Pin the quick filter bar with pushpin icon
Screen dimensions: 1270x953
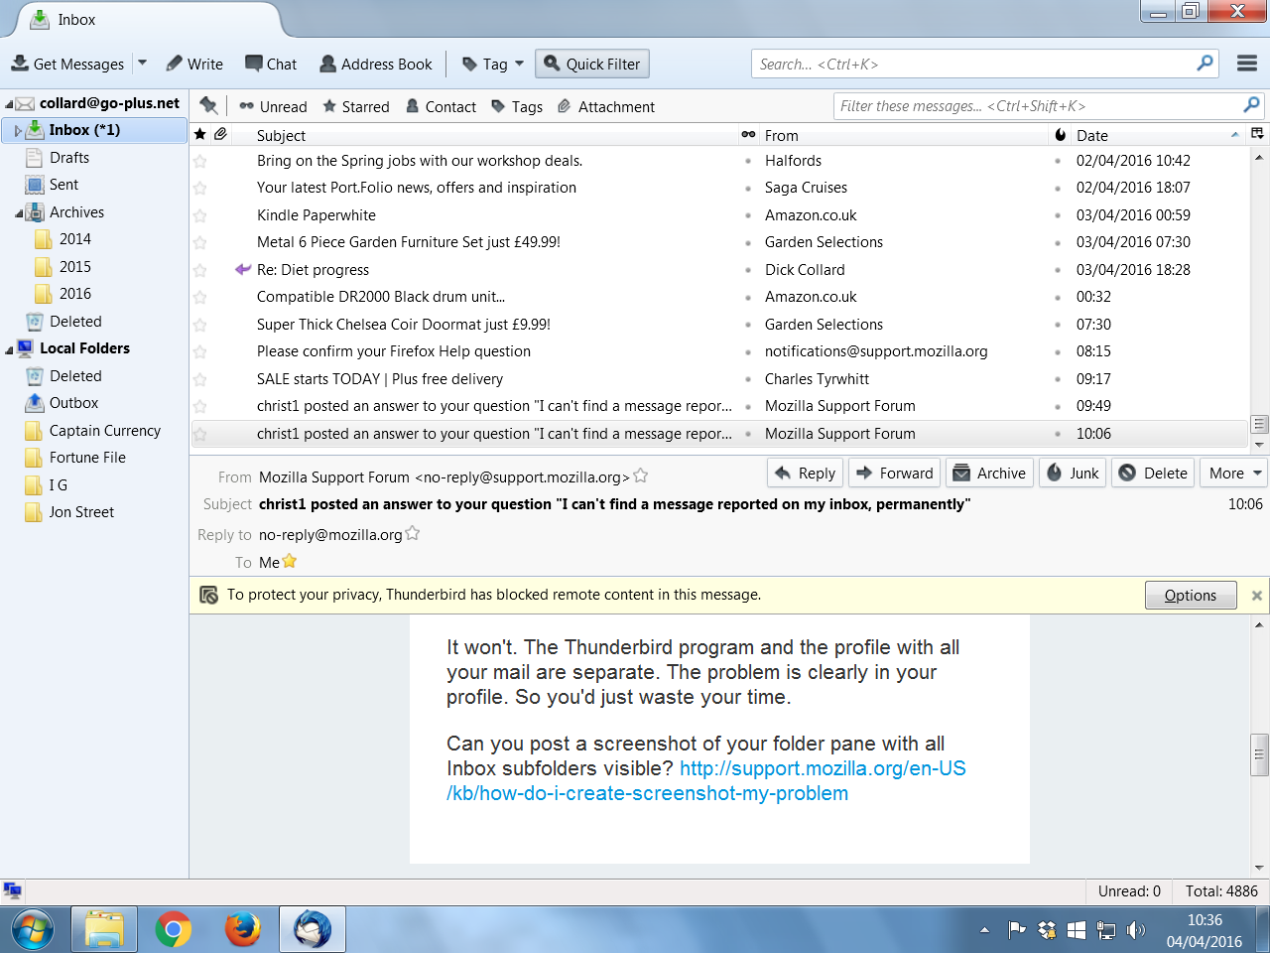pyautogui.click(x=208, y=105)
